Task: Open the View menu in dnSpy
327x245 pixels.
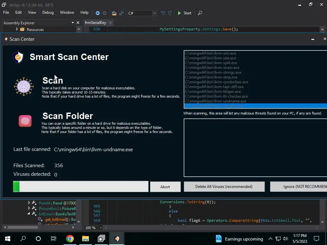Action: 32,12
